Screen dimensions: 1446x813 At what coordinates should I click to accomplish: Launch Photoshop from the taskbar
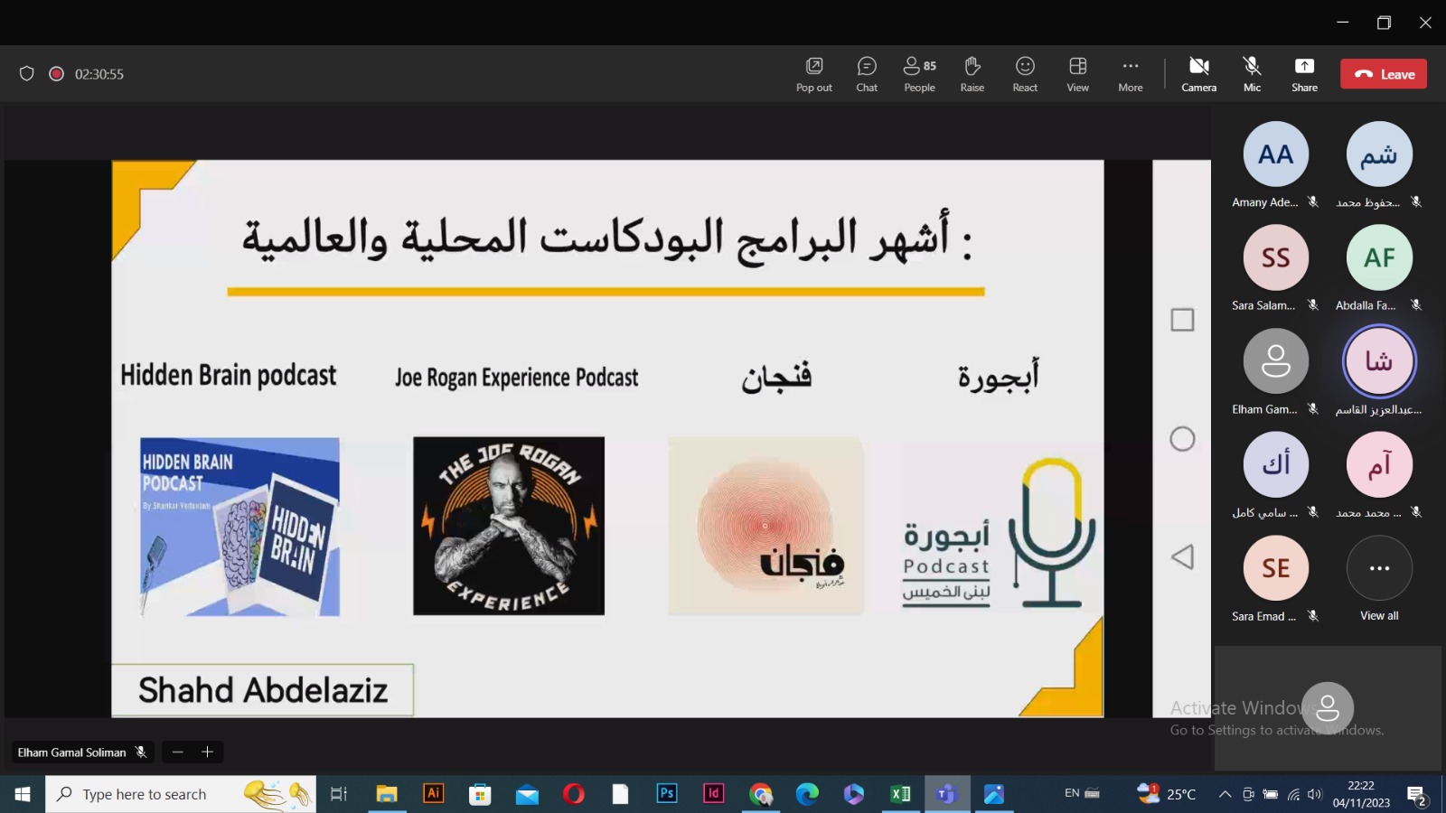pos(667,794)
